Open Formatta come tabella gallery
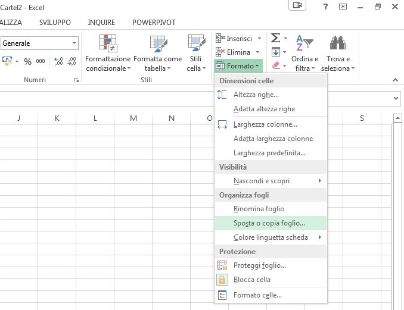 tap(157, 44)
